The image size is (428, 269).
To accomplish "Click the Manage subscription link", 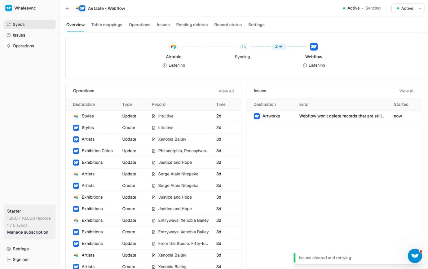I will click(x=28, y=232).
